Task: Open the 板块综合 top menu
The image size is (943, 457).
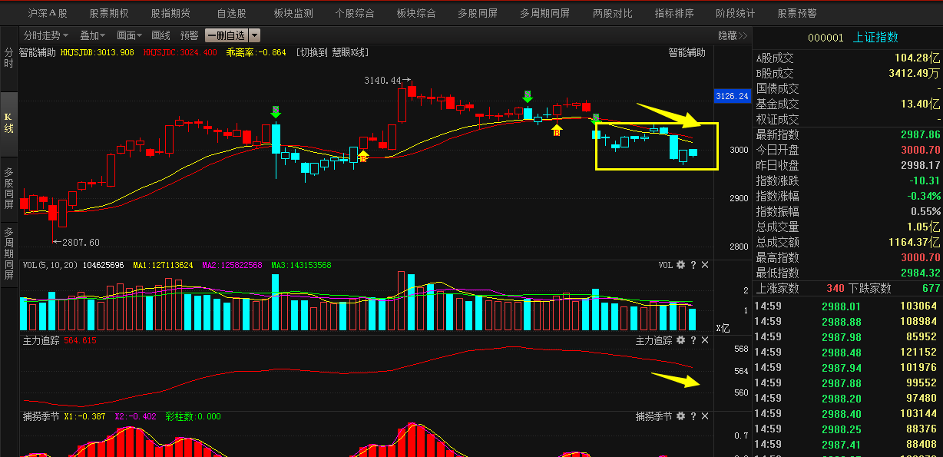Action: 416,13
